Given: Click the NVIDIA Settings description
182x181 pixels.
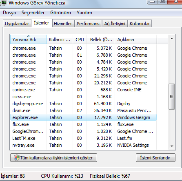Looking at the screenshot, I should (133, 145).
